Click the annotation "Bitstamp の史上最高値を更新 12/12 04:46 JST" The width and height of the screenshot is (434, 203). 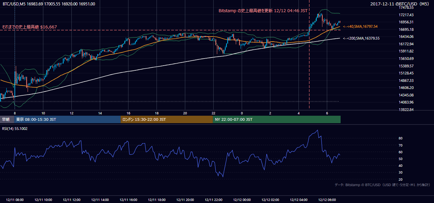coord(263,10)
